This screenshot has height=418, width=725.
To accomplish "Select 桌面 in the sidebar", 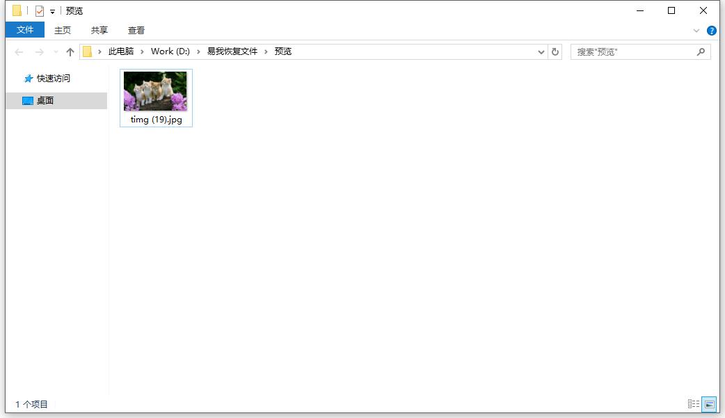I will 45,100.
